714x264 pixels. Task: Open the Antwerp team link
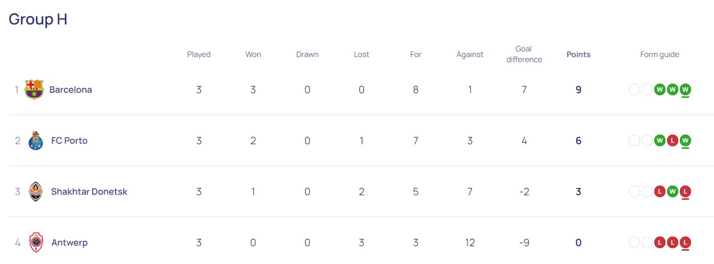(x=69, y=243)
